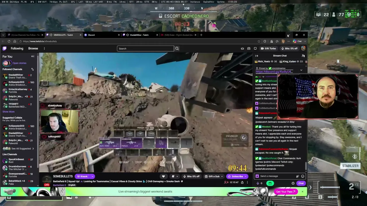
Task: Open chat settings gear
Action: [x=293, y=183]
